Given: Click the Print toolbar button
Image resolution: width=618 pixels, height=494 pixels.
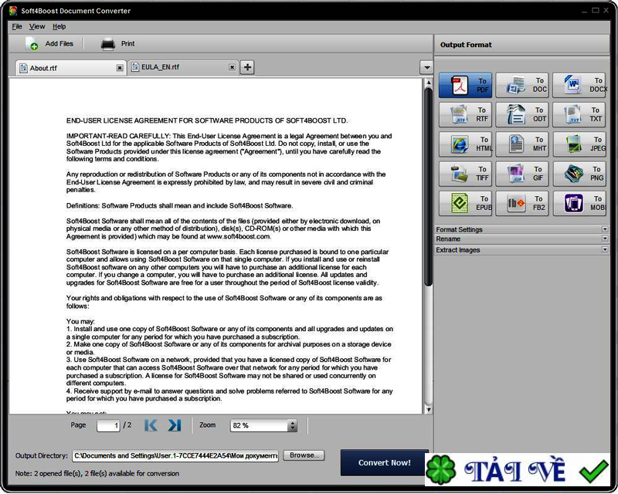Looking at the screenshot, I should click(x=117, y=44).
